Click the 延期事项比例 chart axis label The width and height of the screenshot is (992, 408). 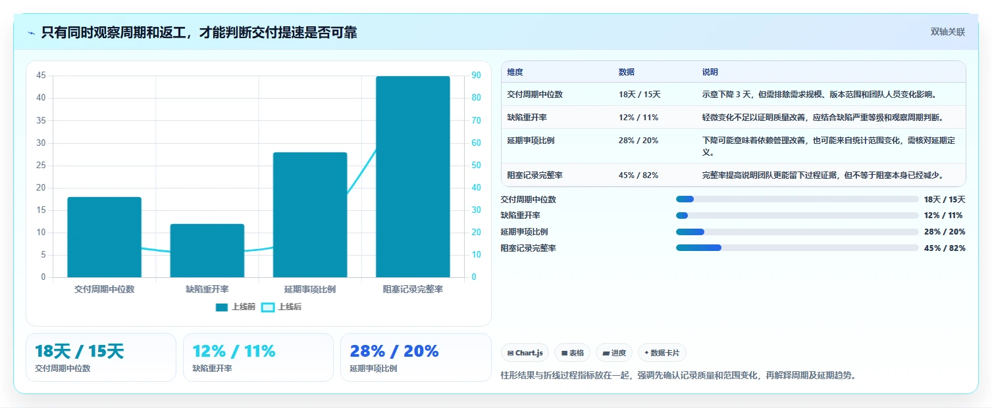point(310,289)
